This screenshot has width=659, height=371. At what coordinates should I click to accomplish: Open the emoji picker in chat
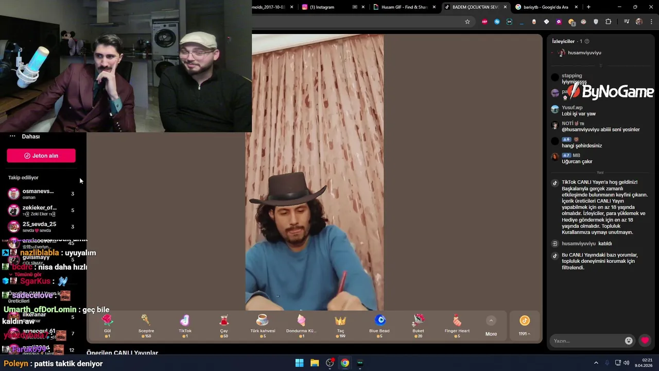[629, 341]
